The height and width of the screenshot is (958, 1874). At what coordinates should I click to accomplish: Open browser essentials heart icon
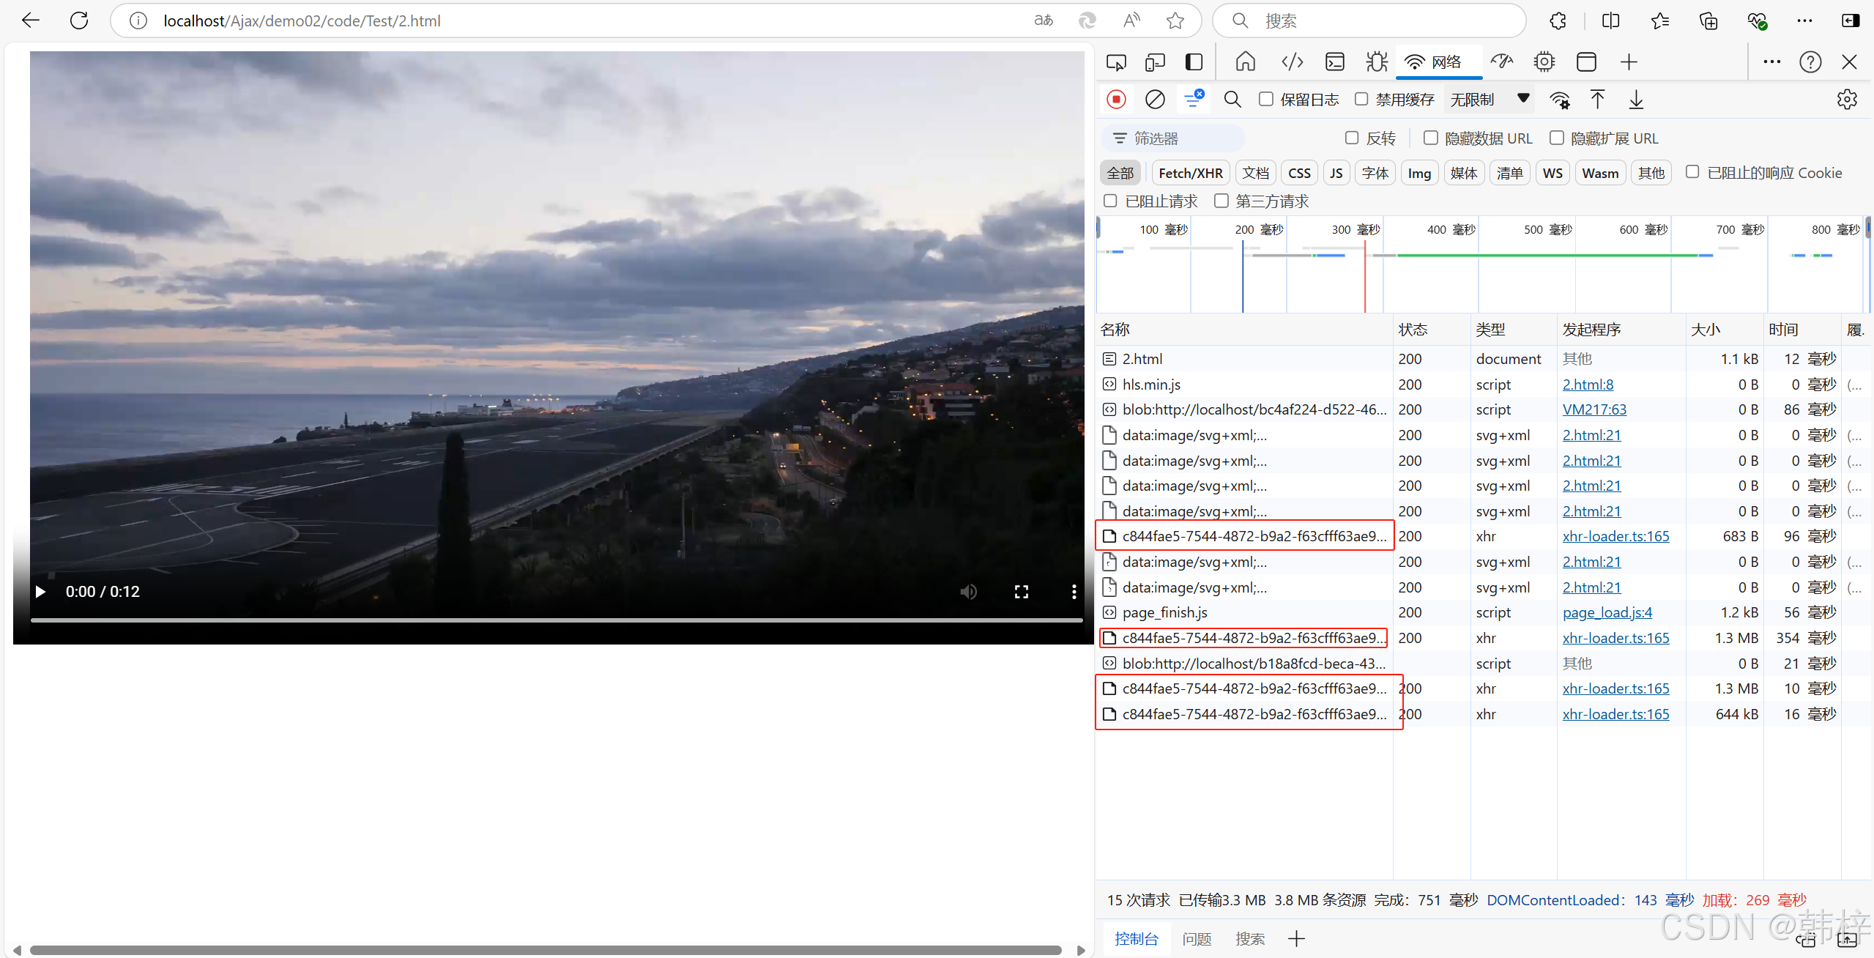point(1757,21)
